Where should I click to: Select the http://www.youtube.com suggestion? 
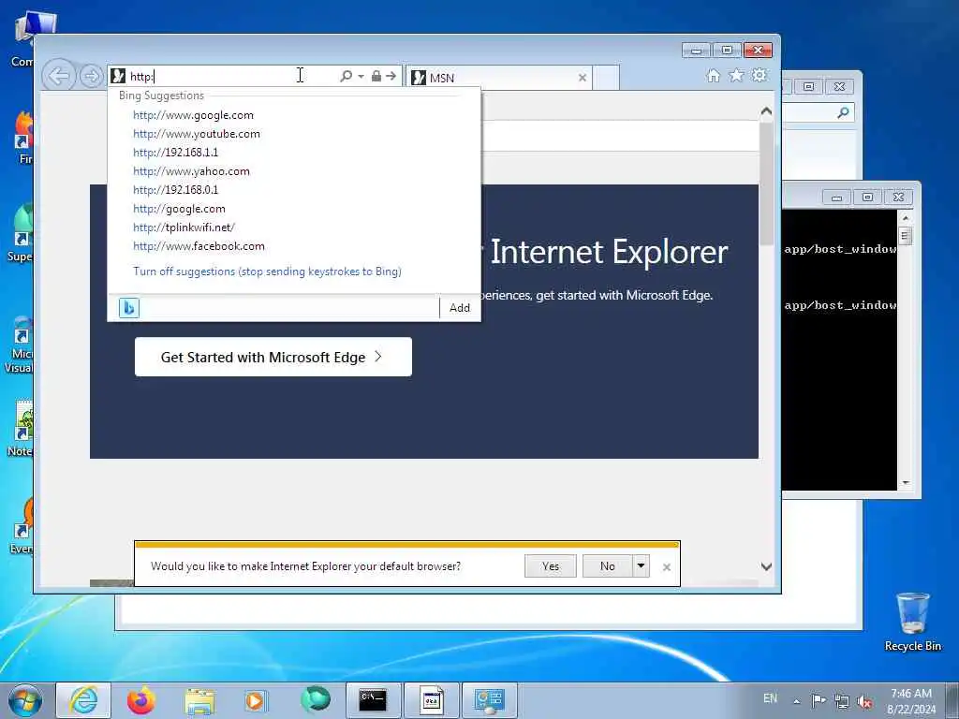click(197, 134)
